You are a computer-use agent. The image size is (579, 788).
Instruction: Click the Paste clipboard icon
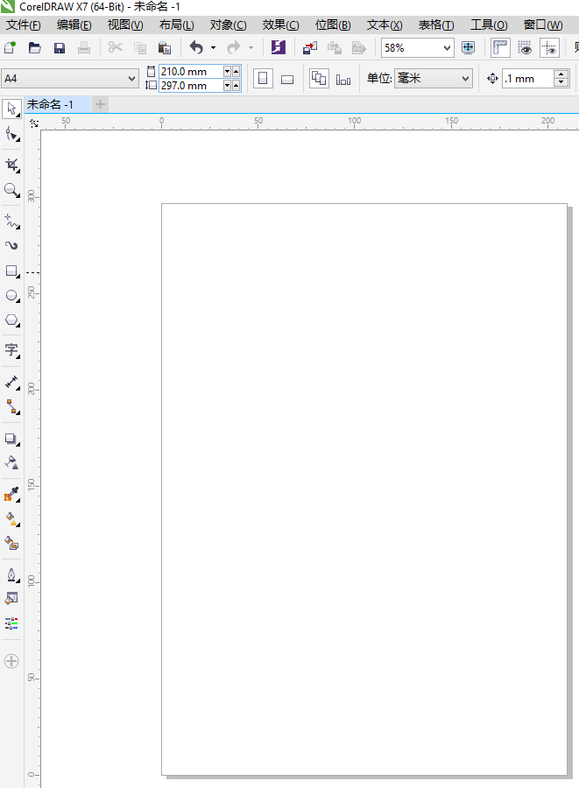point(165,48)
